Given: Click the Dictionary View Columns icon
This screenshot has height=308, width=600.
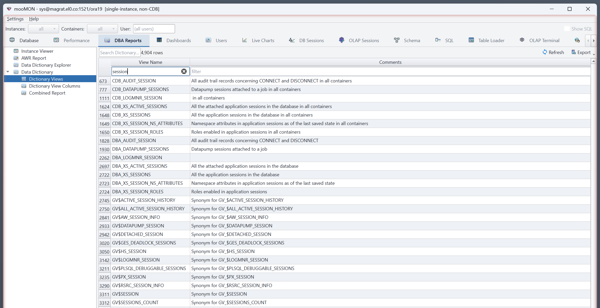Looking at the screenshot, I should (24, 86).
